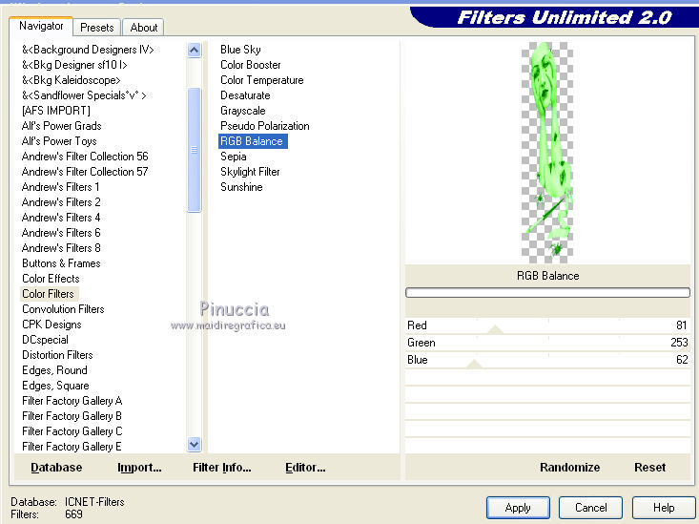Select the Sunshine filter

click(241, 187)
